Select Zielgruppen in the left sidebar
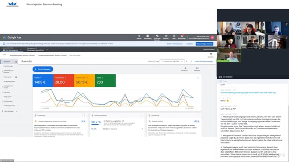Screen dimensions: 289x162 8,96
